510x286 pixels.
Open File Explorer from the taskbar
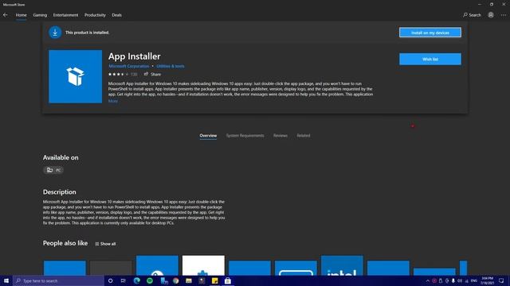pyautogui.click(x=189, y=280)
